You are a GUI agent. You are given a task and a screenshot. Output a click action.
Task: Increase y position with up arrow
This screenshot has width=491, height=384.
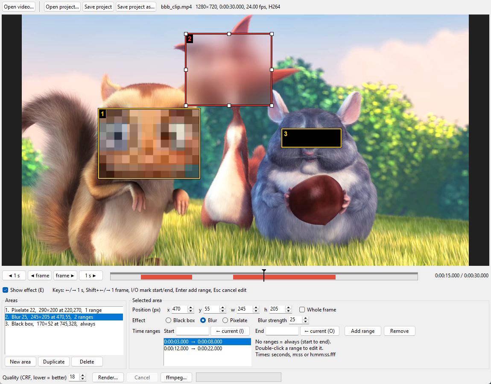(222, 307)
